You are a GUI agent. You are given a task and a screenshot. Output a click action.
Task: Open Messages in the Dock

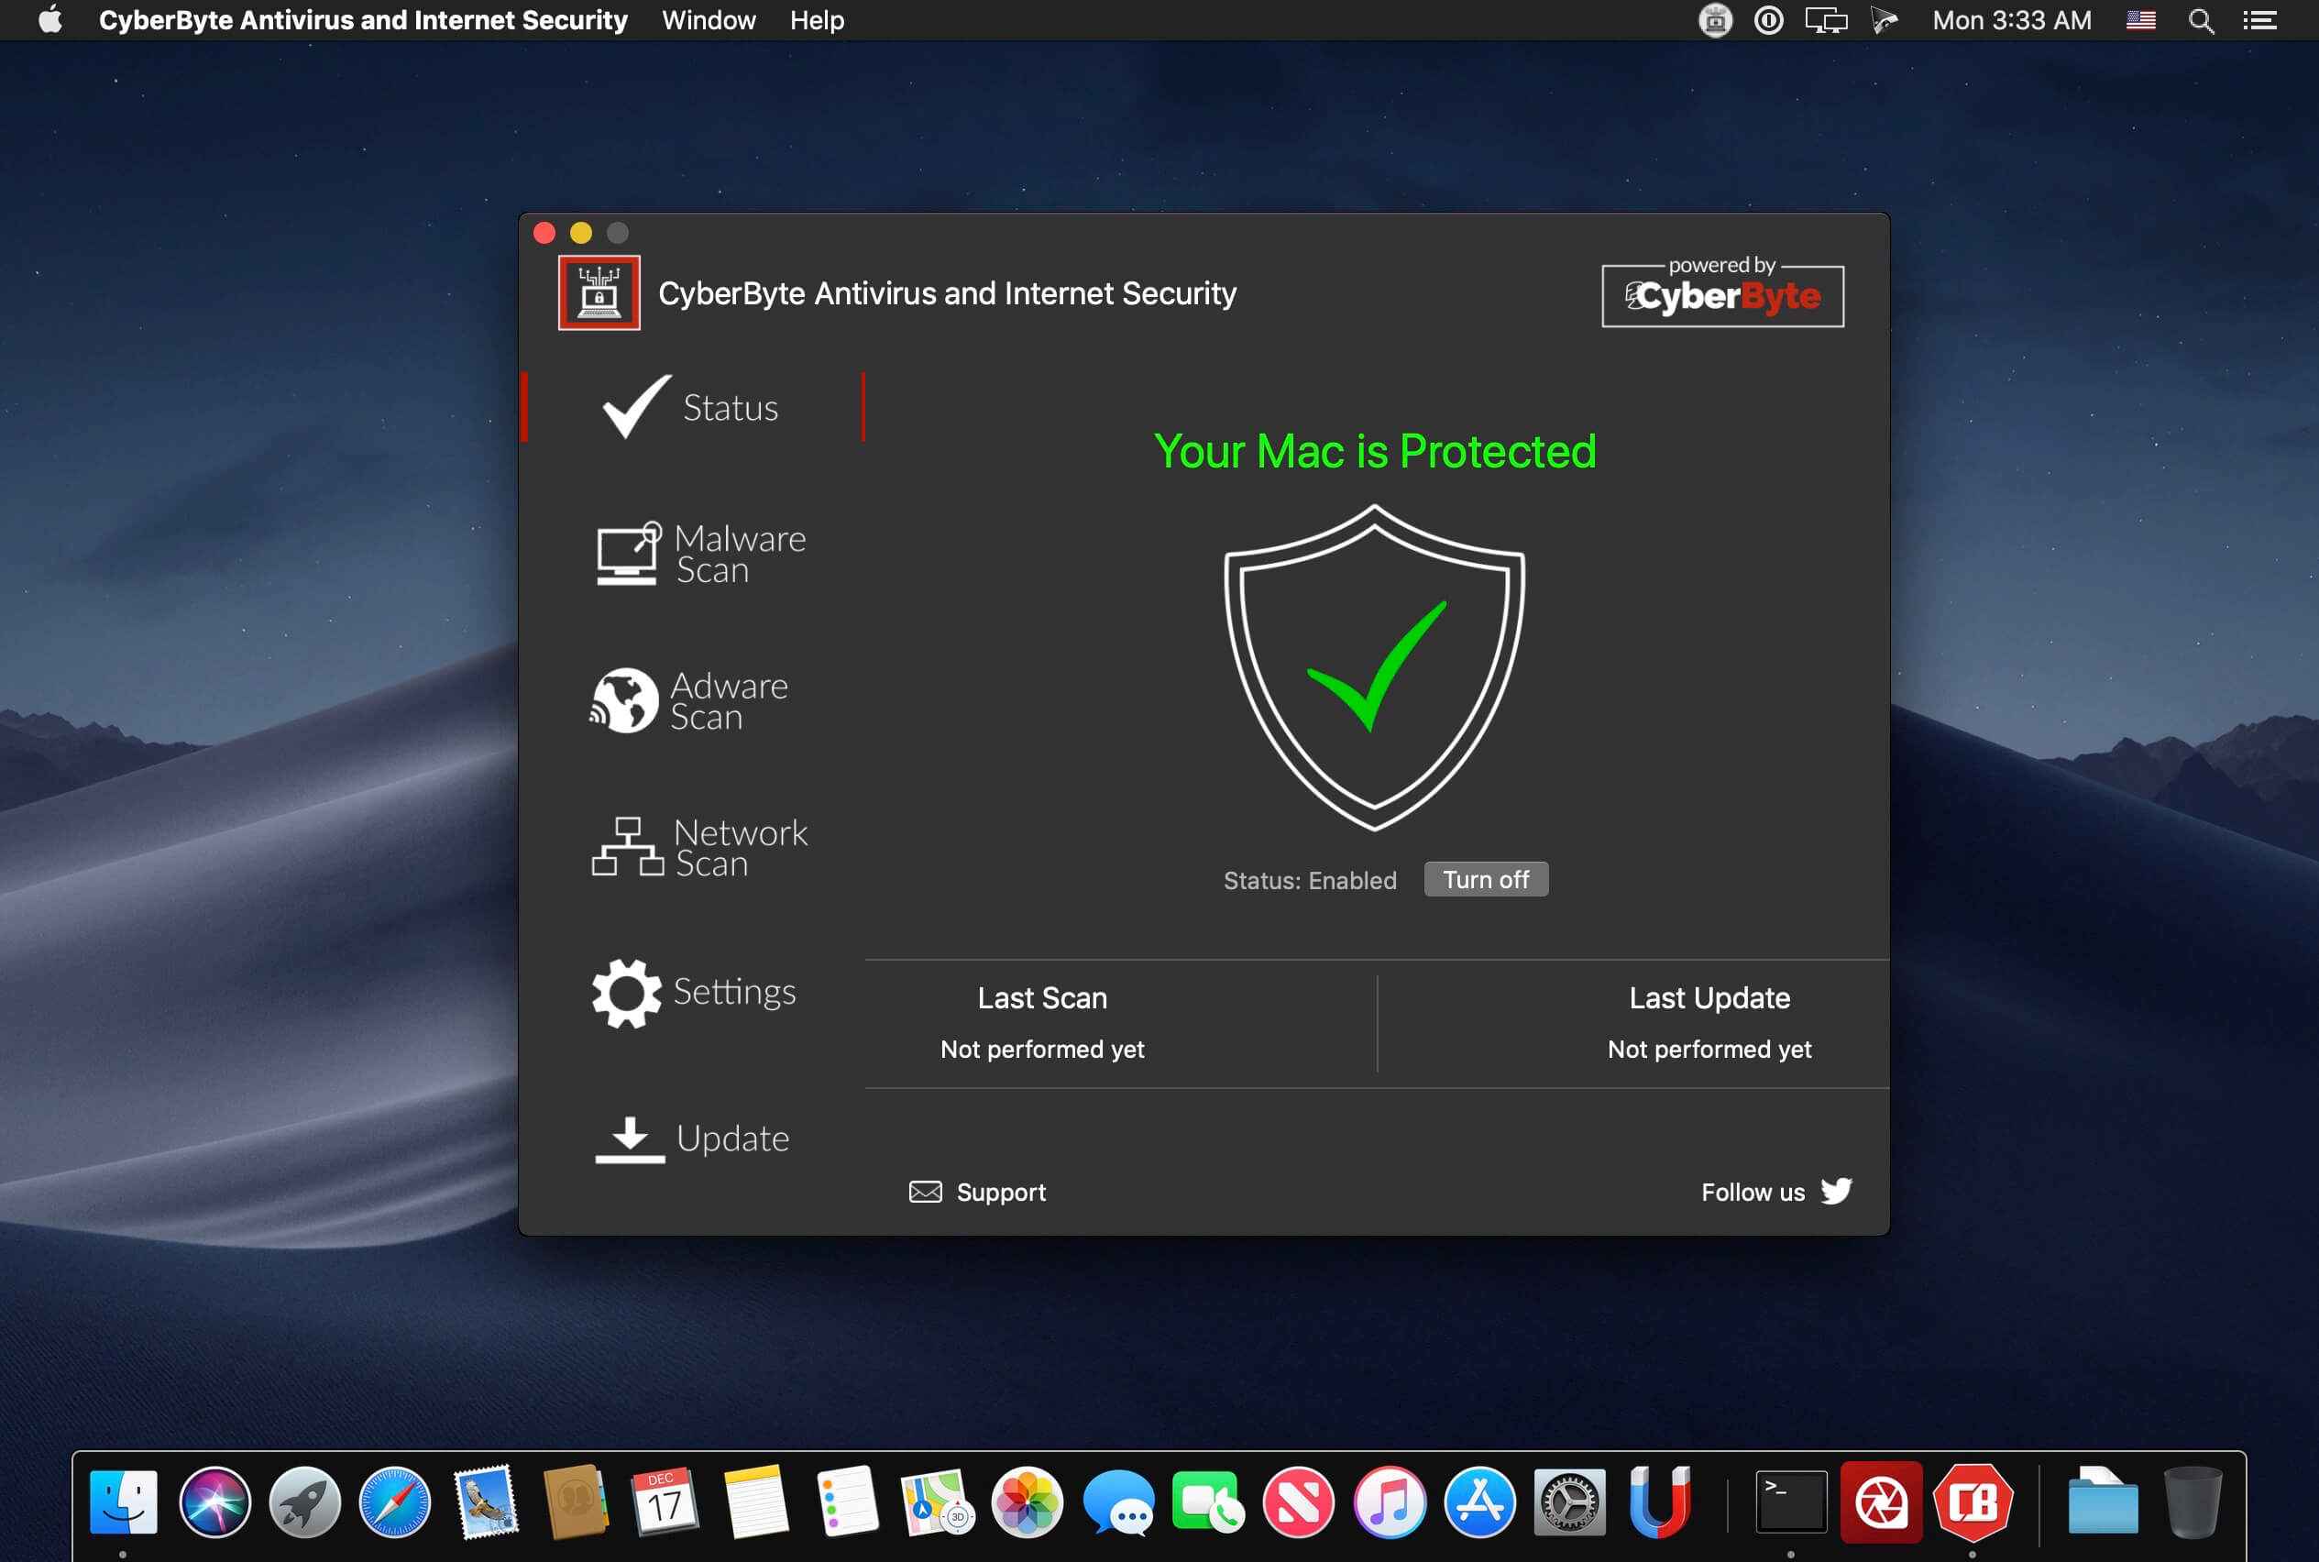tap(1117, 1502)
